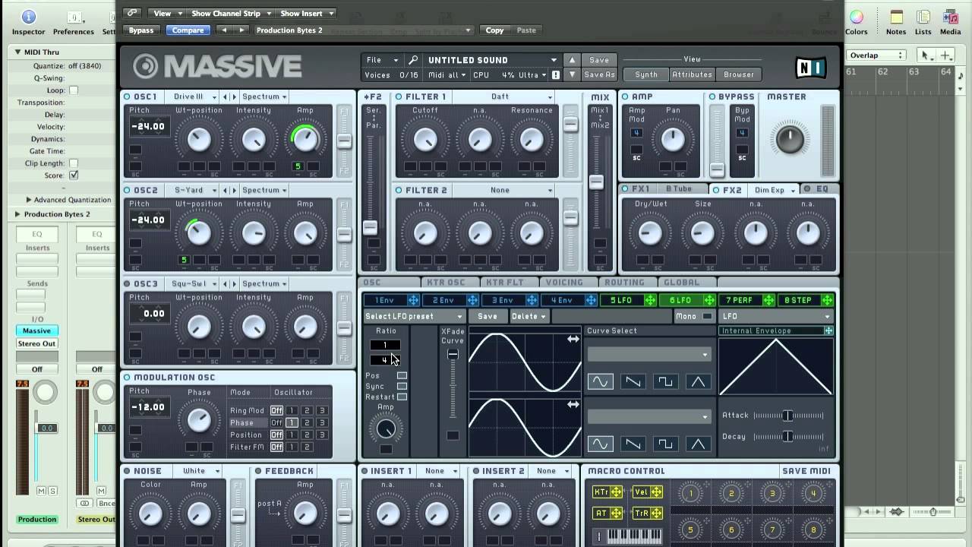Click the 1Env modulation drag handle icon
Image resolution: width=972 pixels, height=547 pixels.
(413, 301)
